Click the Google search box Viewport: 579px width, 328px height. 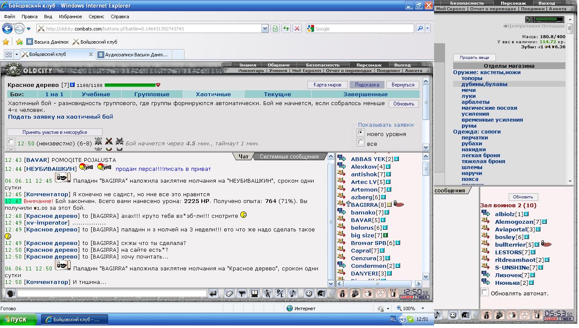click(x=359, y=28)
